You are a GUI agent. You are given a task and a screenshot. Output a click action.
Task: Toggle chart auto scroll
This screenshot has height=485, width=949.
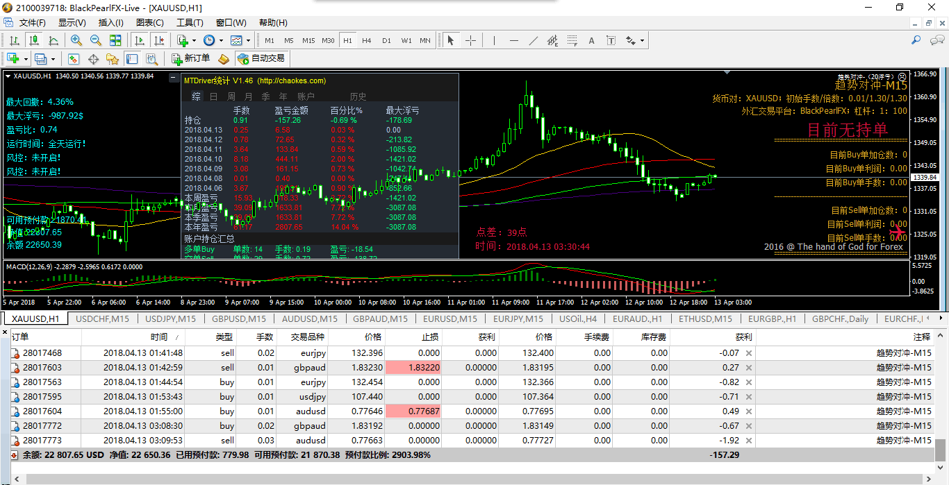pos(140,40)
